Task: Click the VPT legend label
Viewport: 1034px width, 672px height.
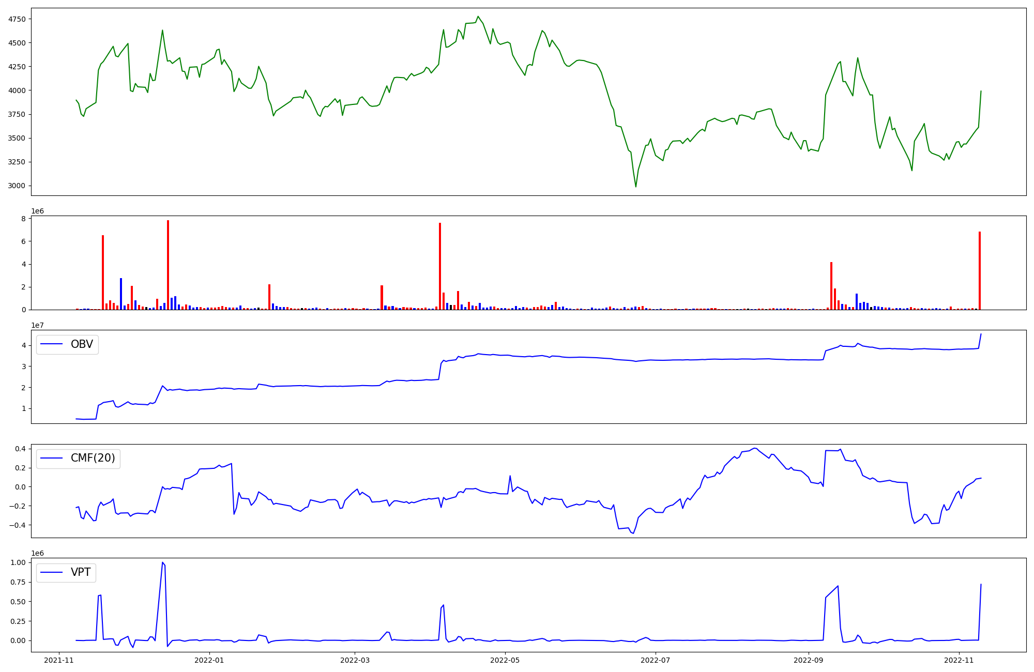Action: [81, 572]
